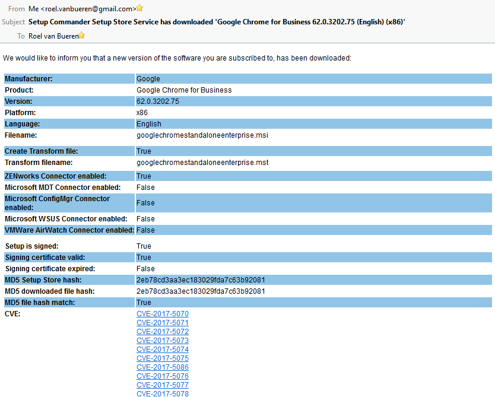Open the CVE-2017-5070 link
This screenshot has height=397, width=495.
click(163, 314)
